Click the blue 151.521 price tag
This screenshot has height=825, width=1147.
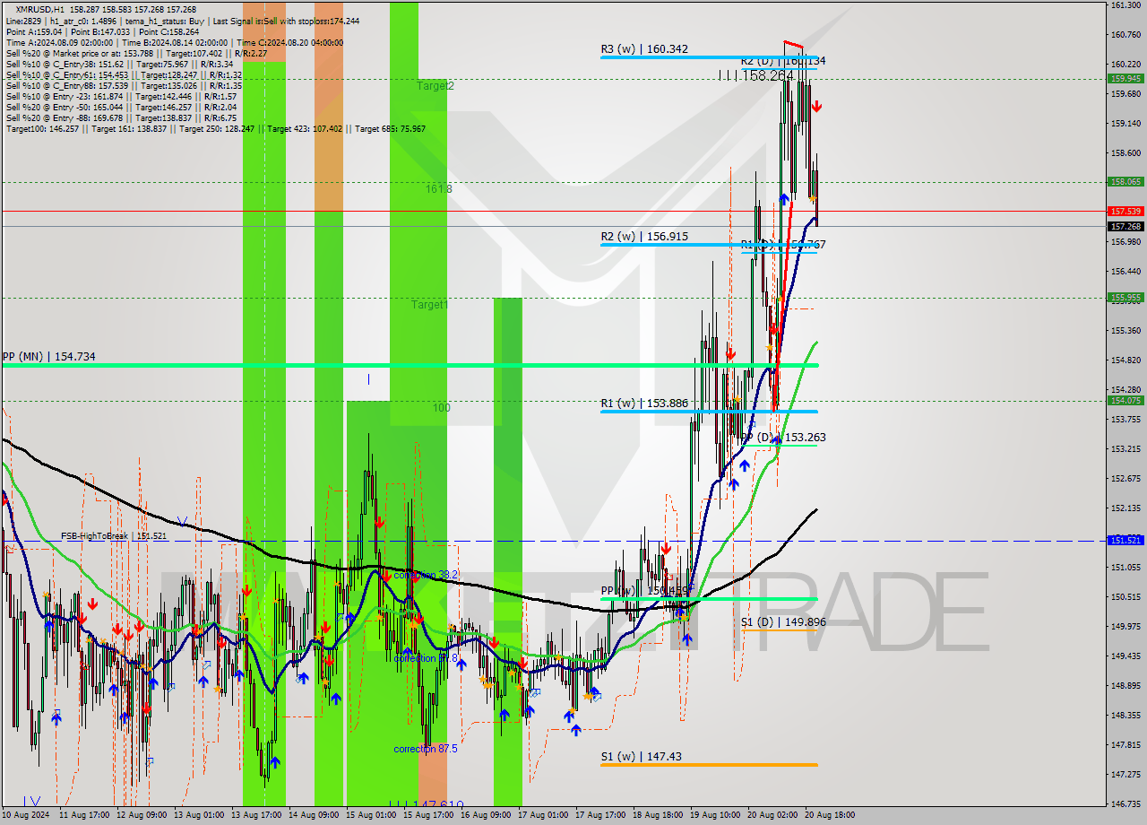pyautogui.click(x=1125, y=541)
